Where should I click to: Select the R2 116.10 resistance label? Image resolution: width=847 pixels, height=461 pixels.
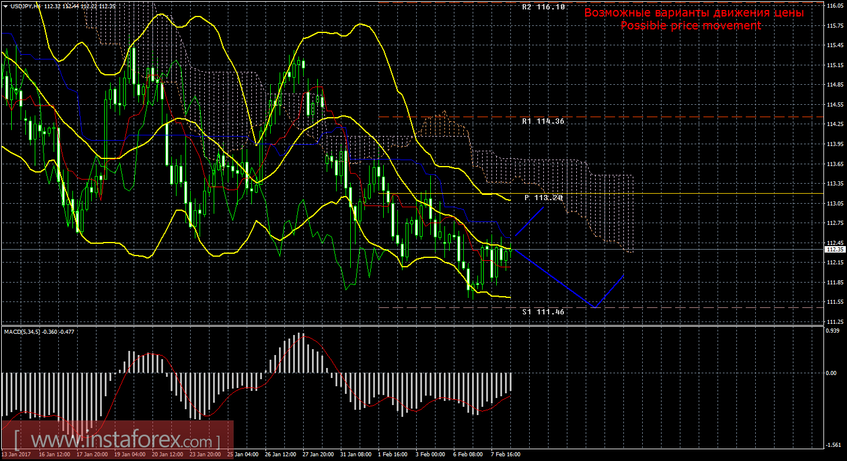[x=543, y=7]
